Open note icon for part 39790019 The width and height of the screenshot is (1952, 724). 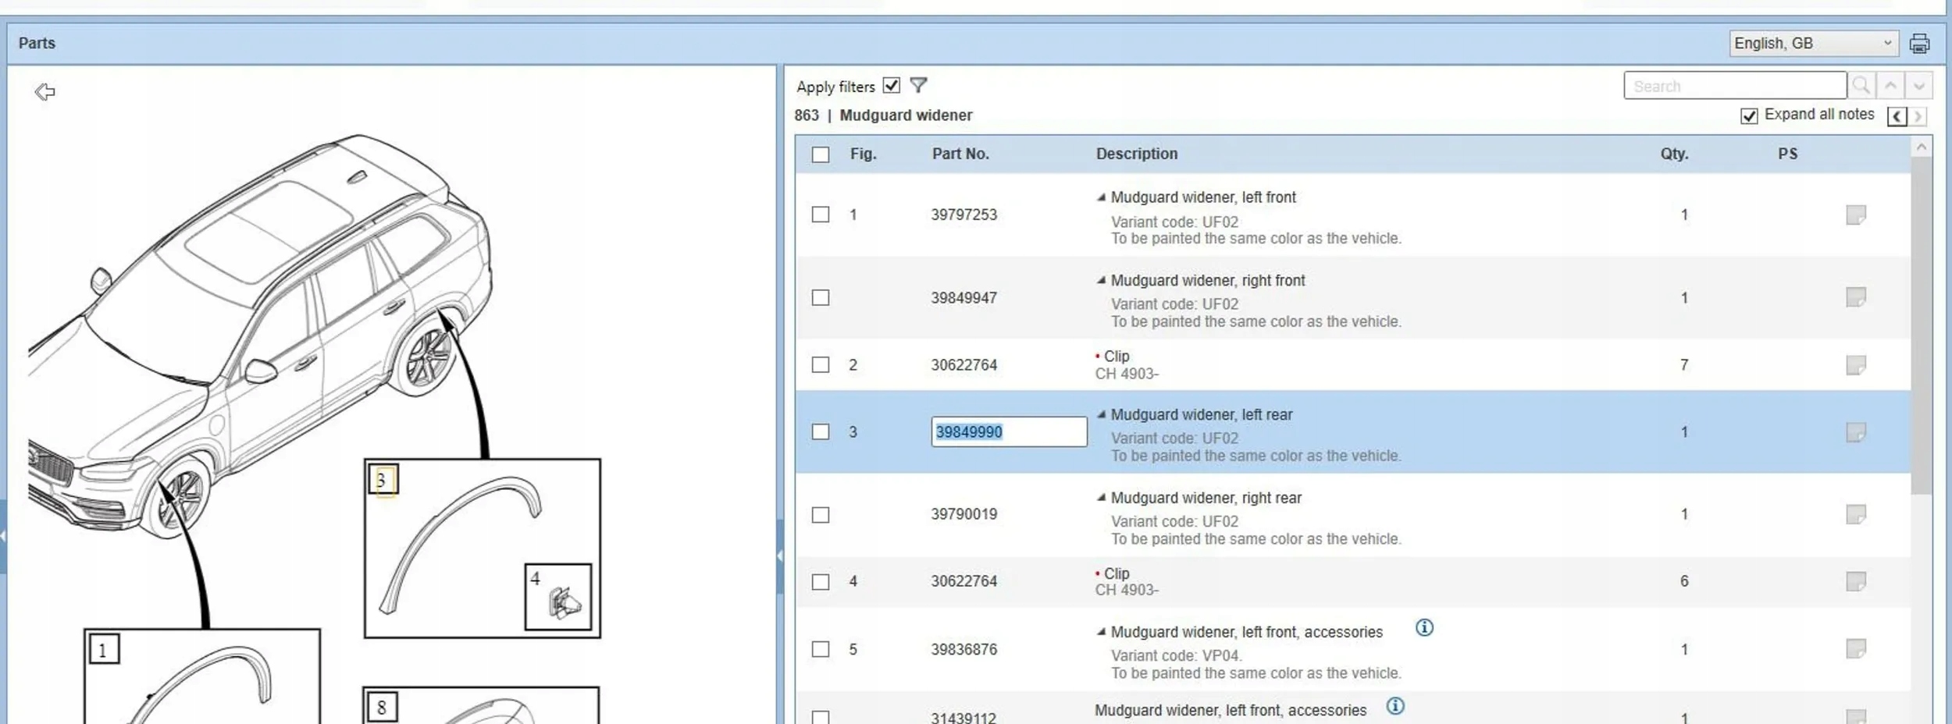tap(1856, 514)
